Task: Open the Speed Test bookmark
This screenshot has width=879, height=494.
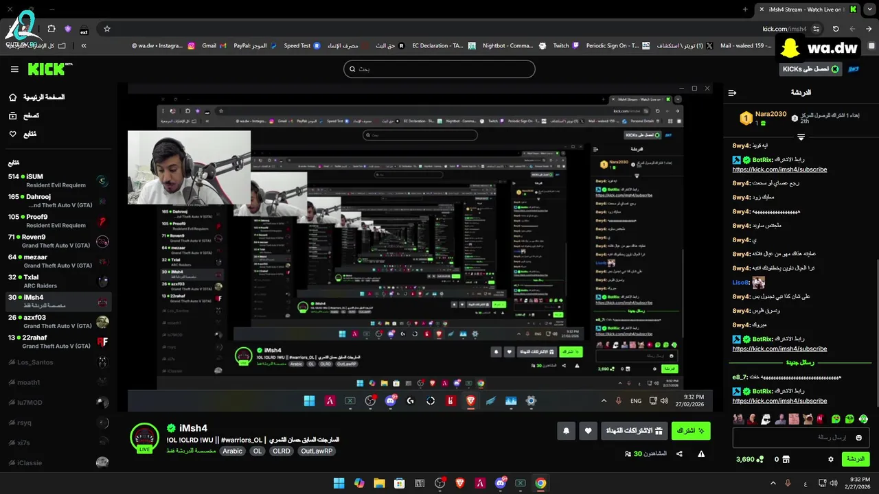Action: (x=302, y=45)
